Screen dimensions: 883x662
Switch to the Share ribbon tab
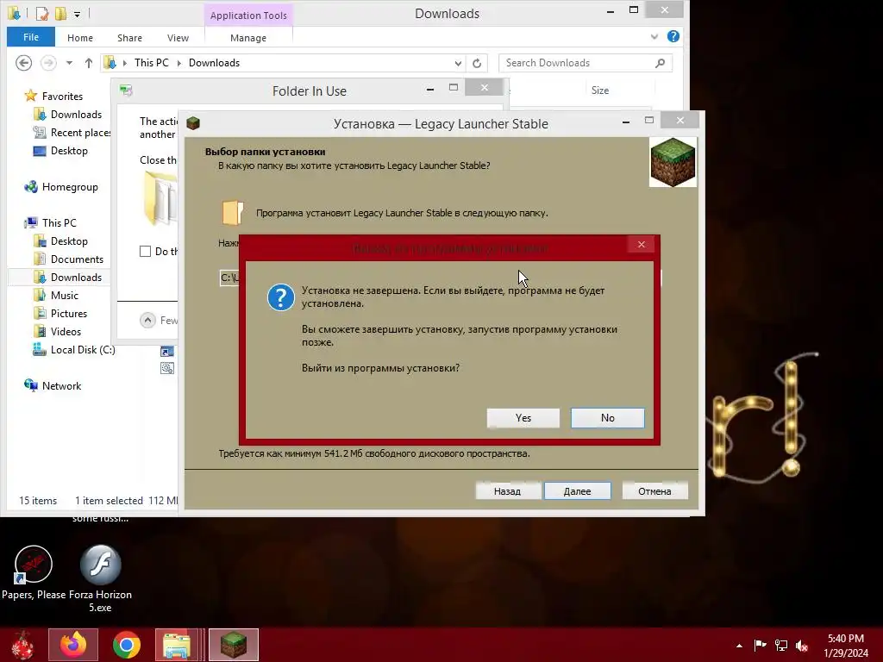[129, 38]
